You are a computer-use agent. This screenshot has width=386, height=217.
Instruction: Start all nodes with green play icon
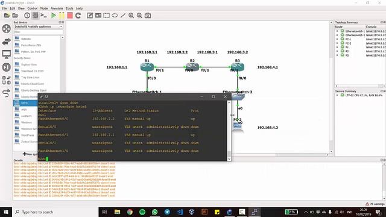53,16
